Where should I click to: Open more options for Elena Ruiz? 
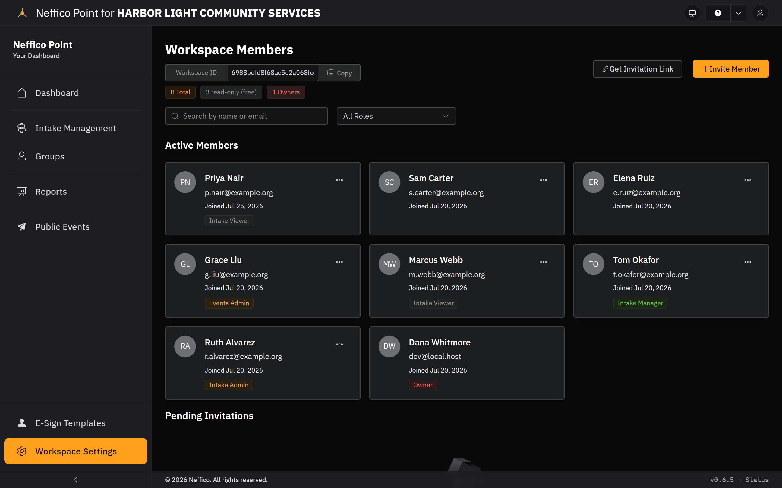point(748,180)
